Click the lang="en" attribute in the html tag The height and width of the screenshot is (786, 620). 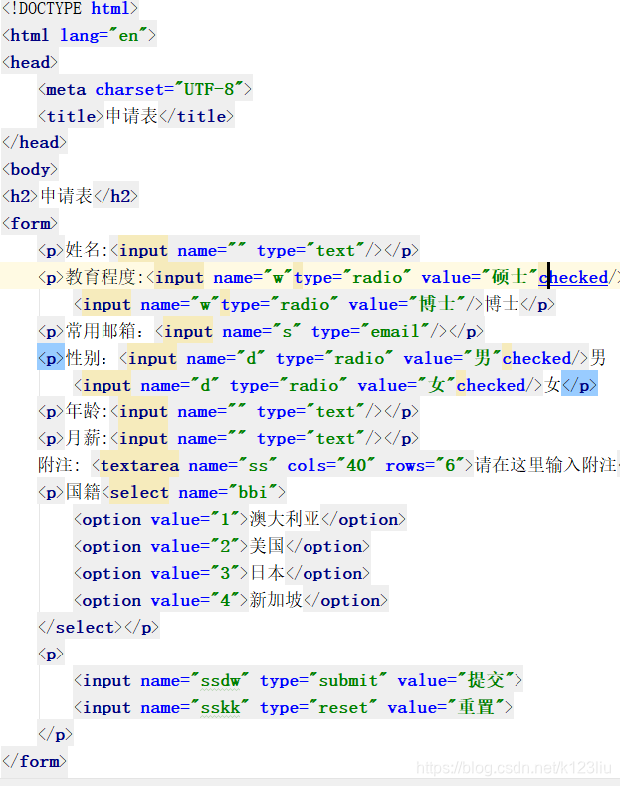[103, 35]
